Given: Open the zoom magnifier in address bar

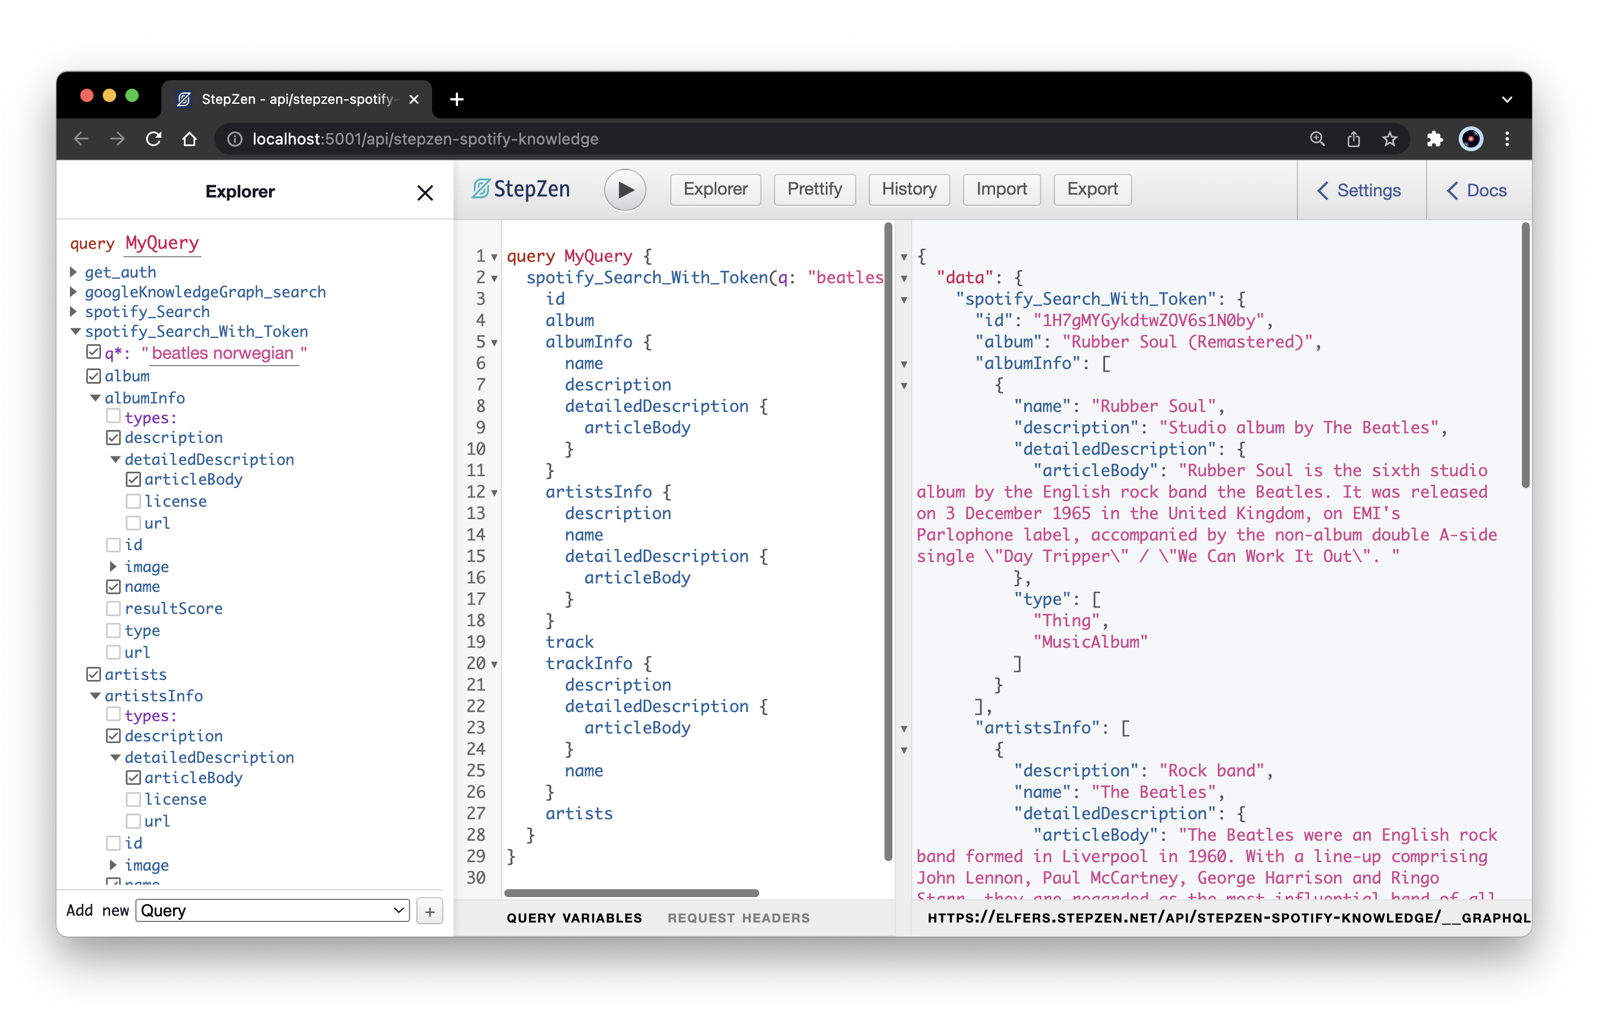Looking at the screenshot, I should point(1317,138).
